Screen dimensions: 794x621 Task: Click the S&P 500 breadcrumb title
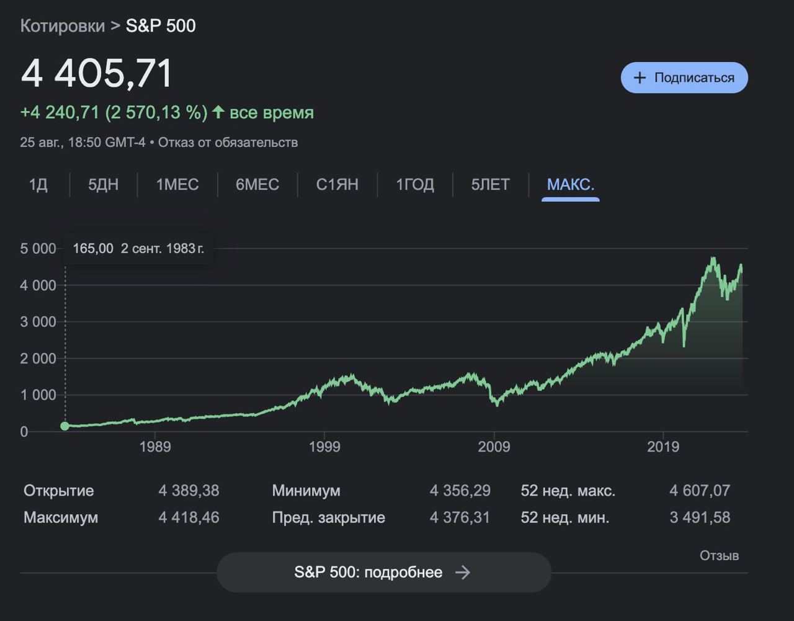point(161,26)
